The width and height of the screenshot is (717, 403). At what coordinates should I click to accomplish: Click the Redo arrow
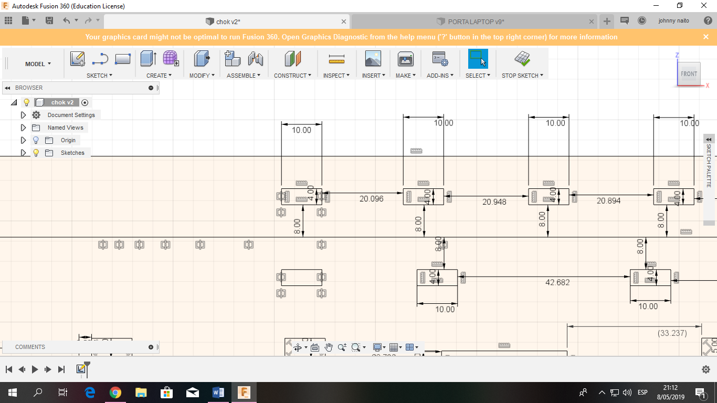coord(88,20)
